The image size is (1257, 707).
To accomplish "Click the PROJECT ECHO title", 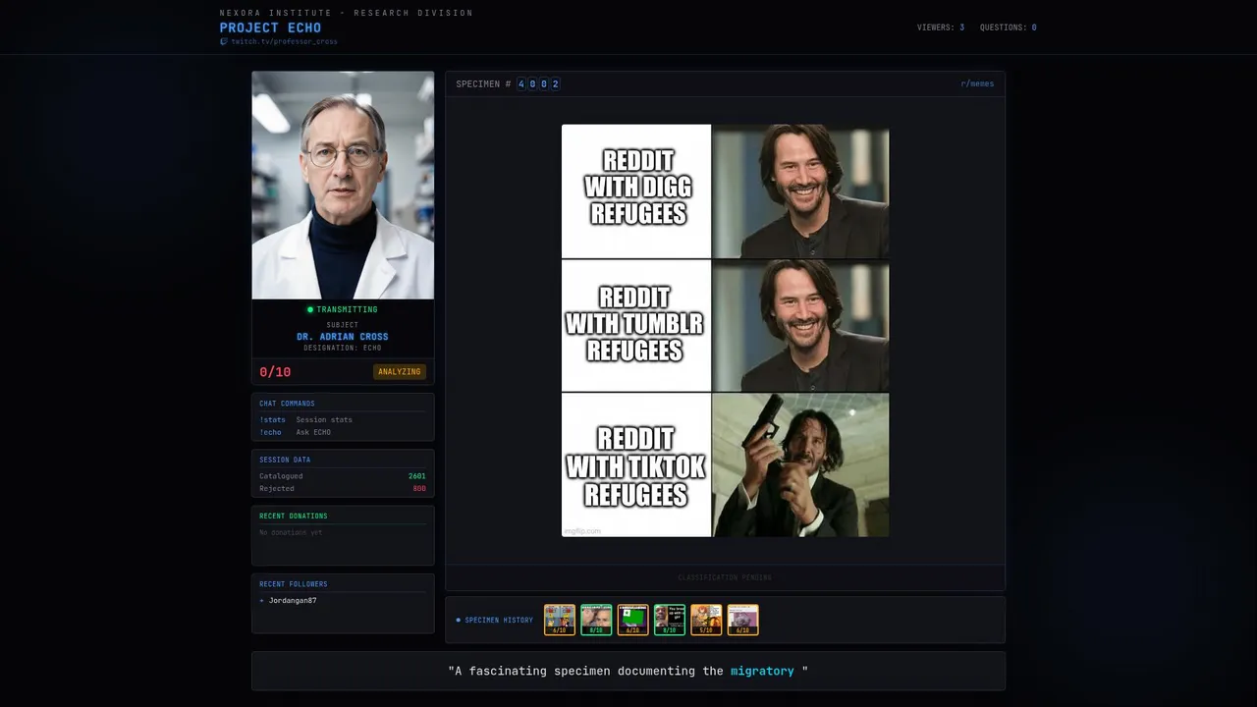I will tap(270, 27).
